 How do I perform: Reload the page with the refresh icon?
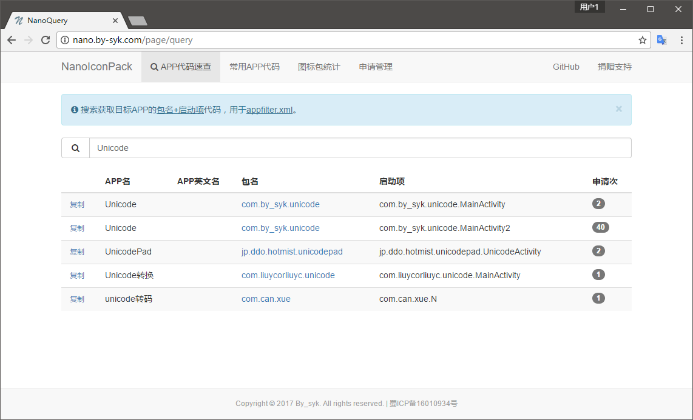click(x=46, y=40)
